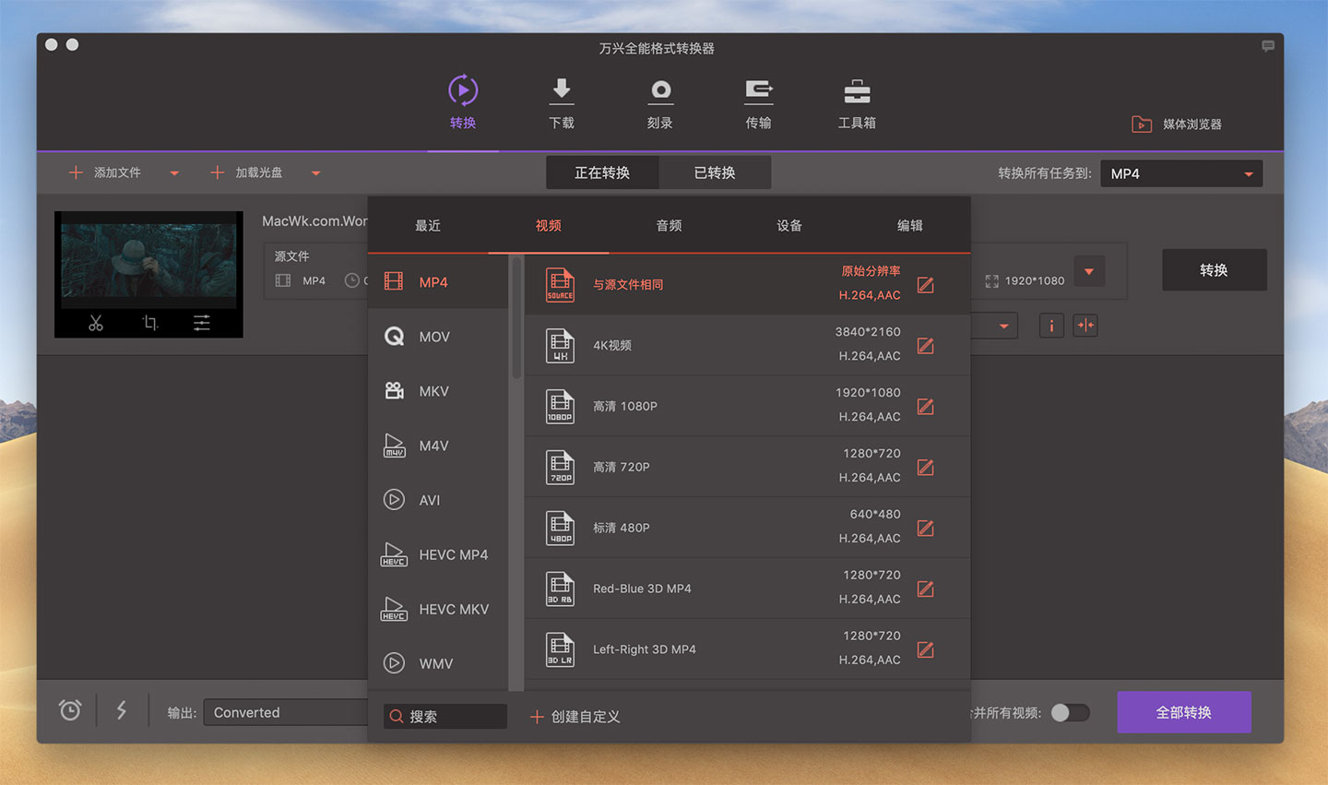Switch to the 音频 audio tab
This screenshot has width=1328, height=785.
(669, 226)
